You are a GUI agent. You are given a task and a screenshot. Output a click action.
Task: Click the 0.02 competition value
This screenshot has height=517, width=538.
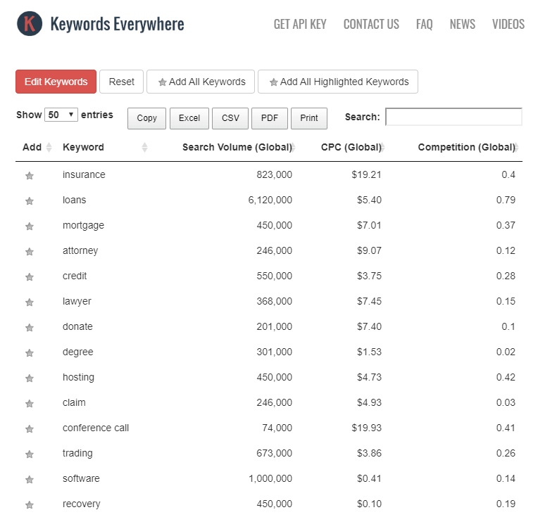tap(506, 352)
